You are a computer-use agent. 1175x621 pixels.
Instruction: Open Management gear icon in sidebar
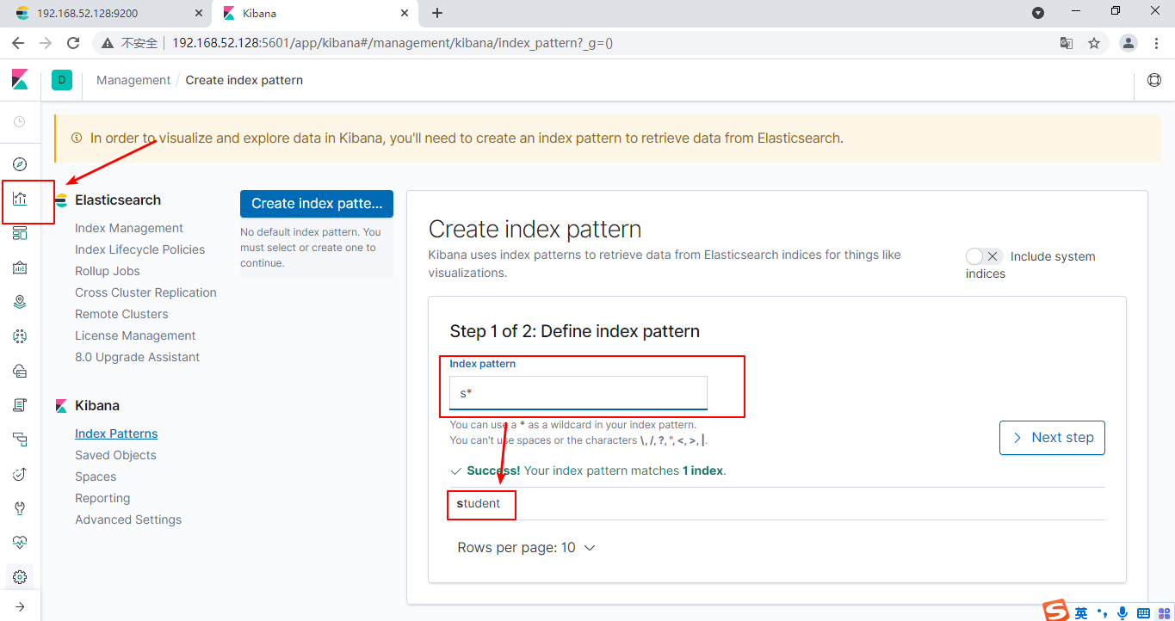(x=20, y=577)
